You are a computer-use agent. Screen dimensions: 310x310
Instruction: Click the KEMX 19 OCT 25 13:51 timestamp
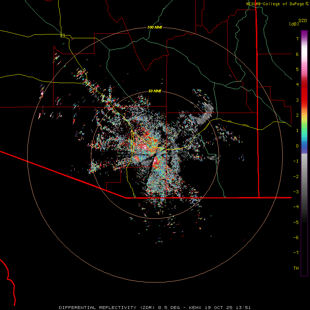pos(220,308)
